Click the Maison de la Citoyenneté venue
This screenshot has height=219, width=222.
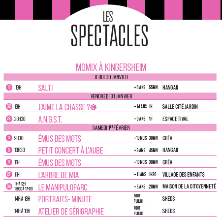[x=189, y=187]
